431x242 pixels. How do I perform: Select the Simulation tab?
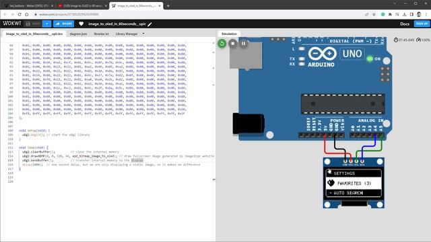click(229, 34)
